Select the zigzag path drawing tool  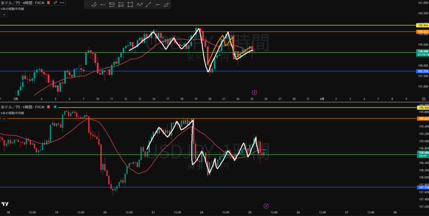click(x=139, y=5)
